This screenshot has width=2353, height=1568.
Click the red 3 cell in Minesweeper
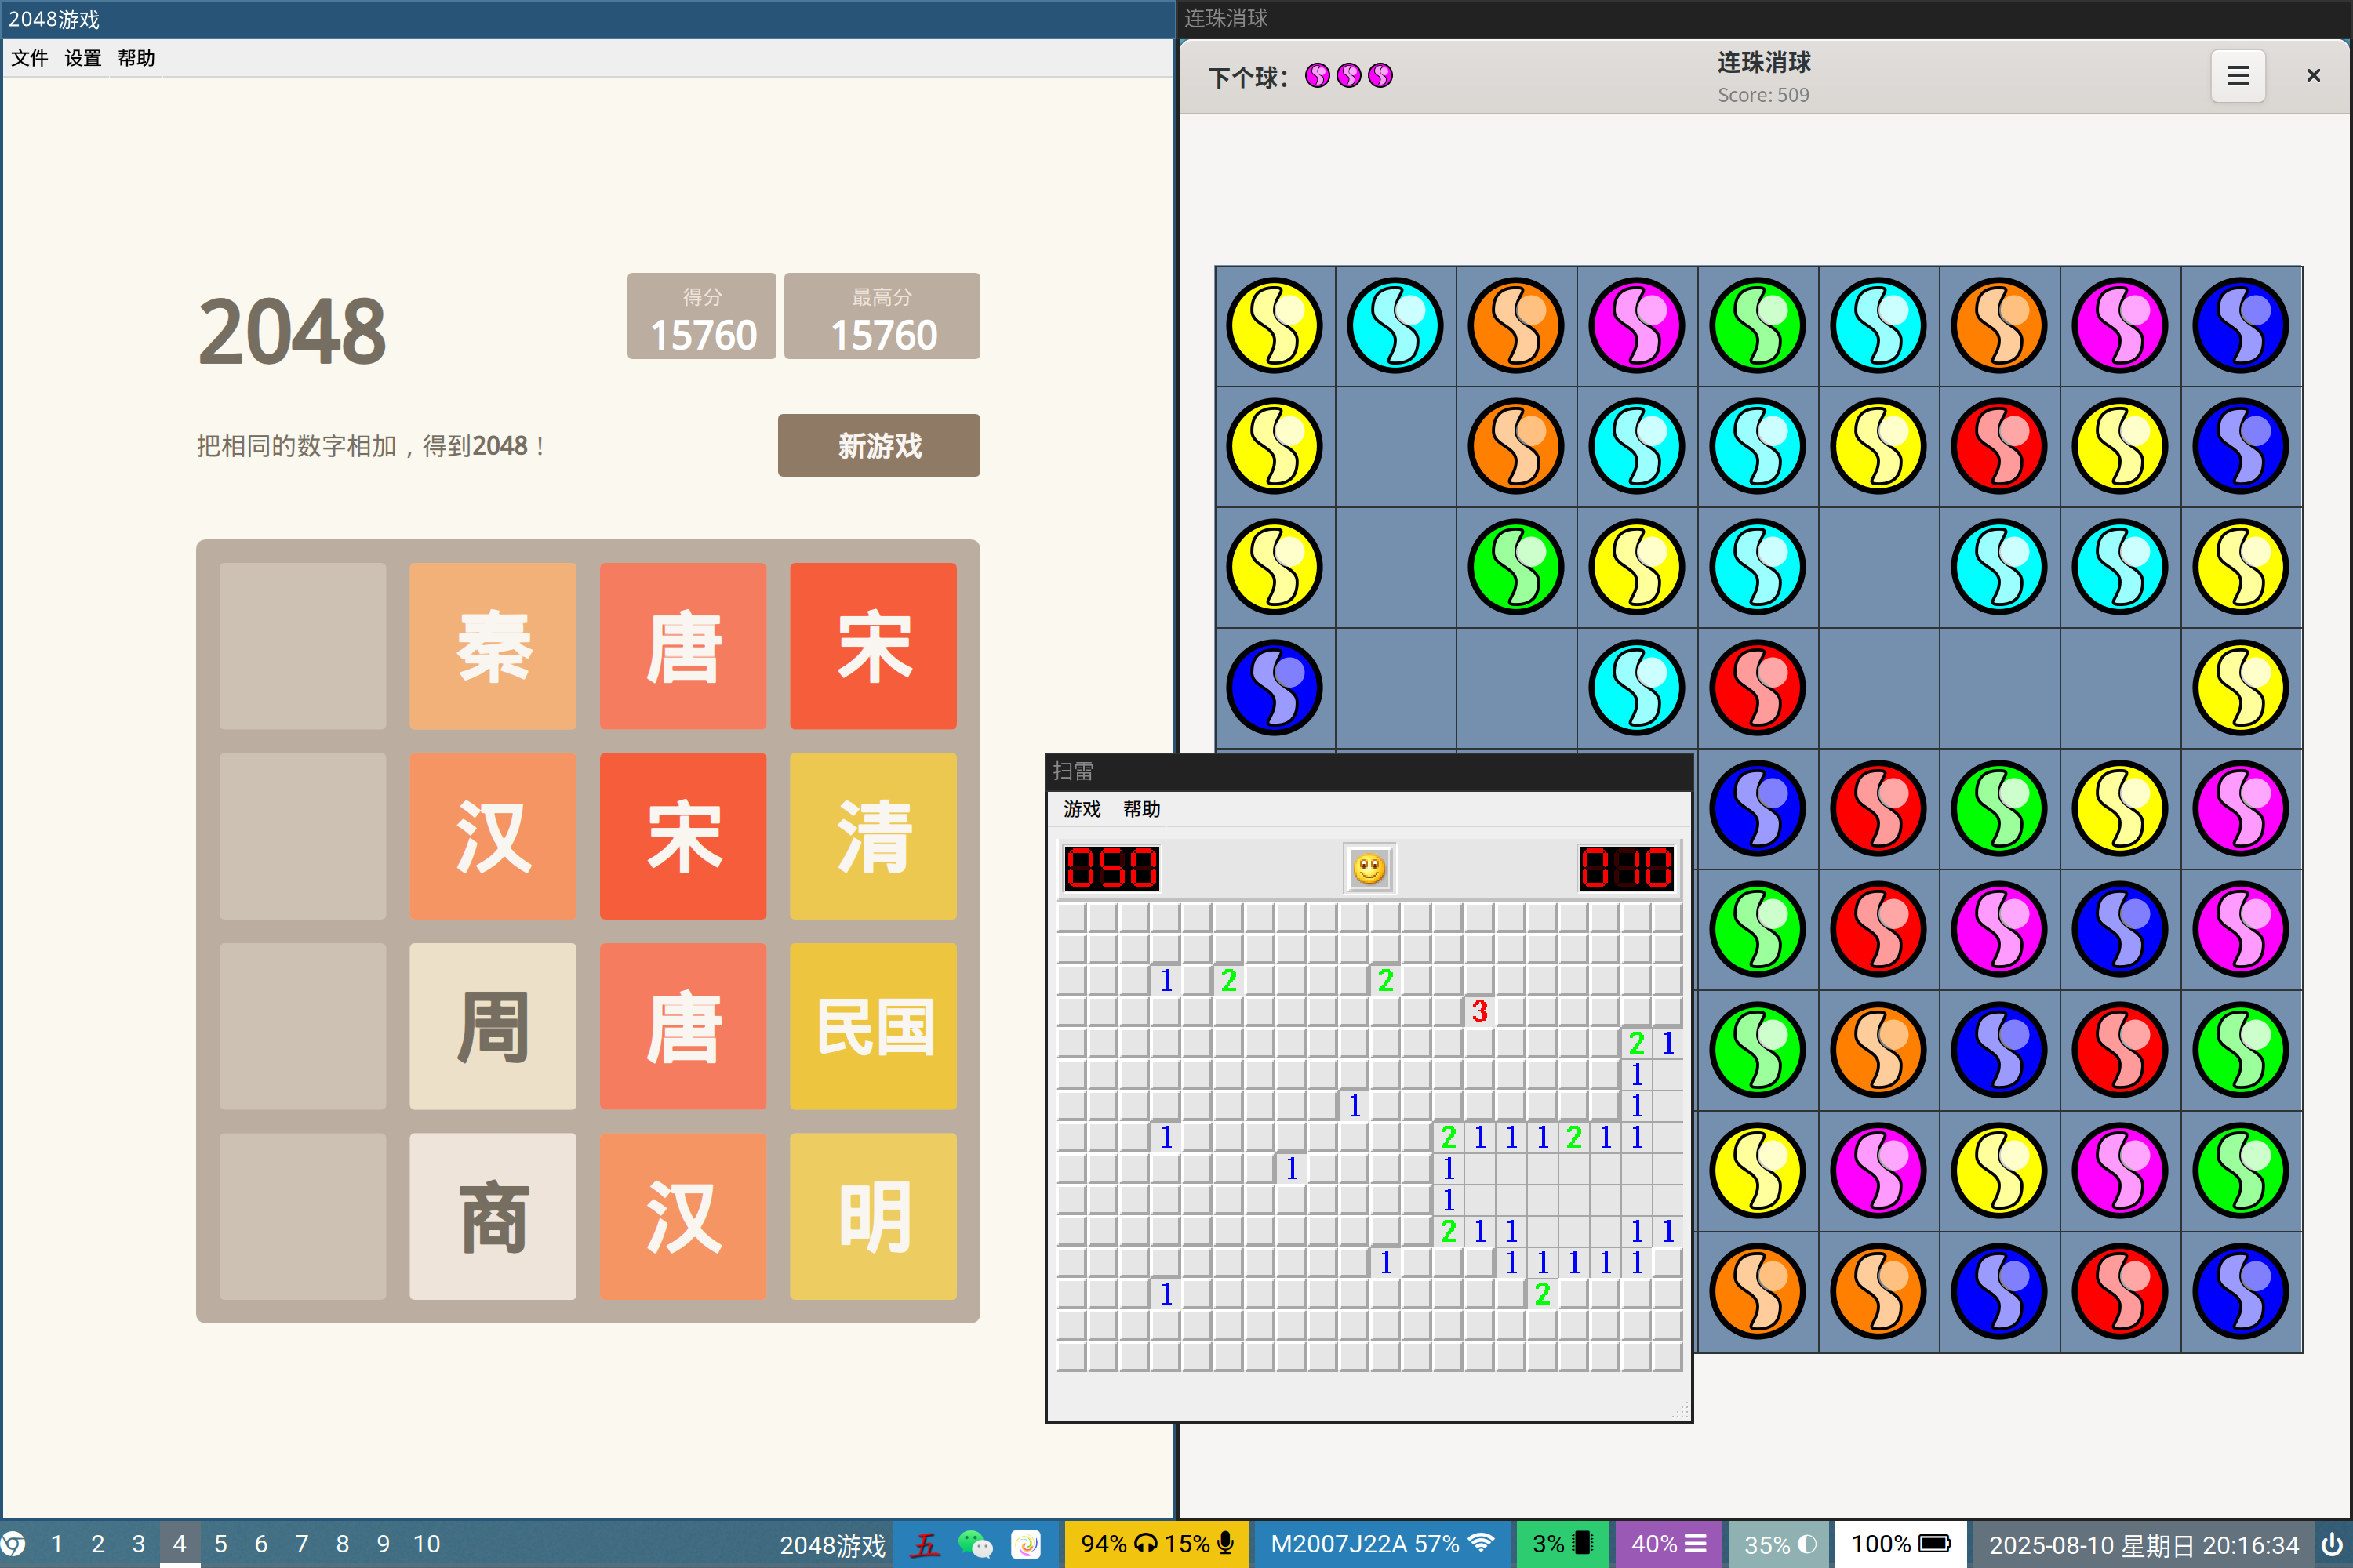pos(1479,1011)
